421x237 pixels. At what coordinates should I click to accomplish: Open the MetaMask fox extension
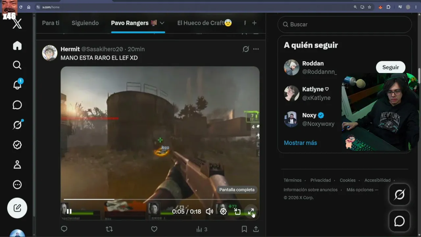click(x=381, y=7)
